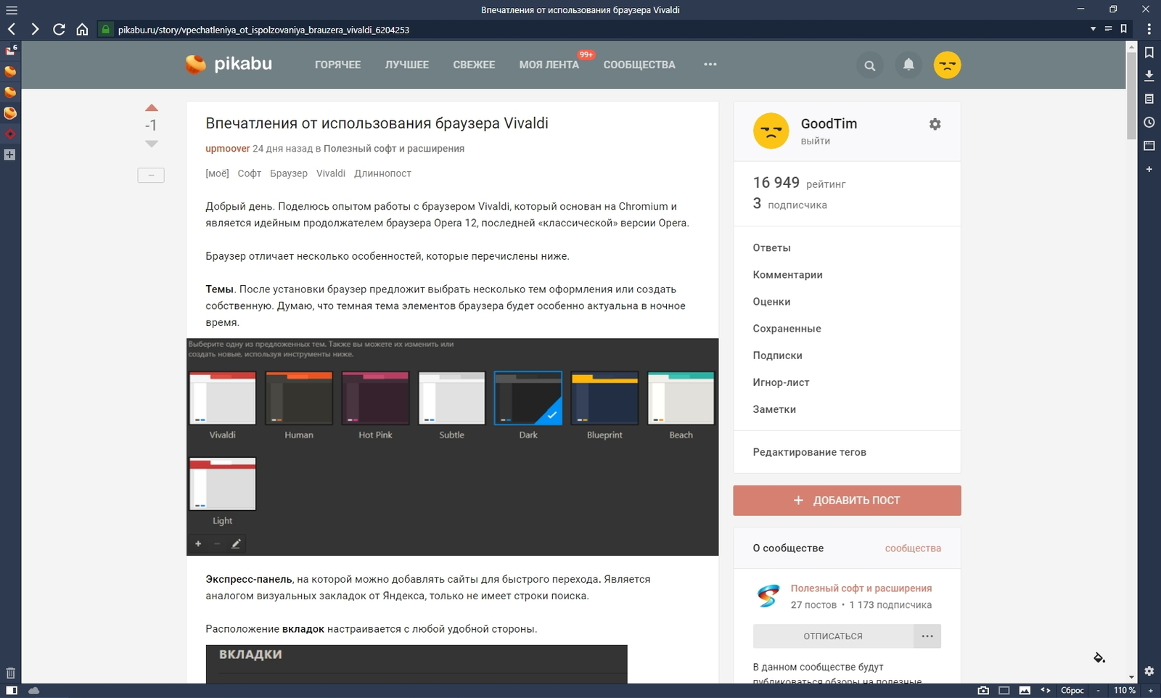Switch to the gmail tab with badge 6
1161x698 pixels.
pyautogui.click(x=10, y=50)
